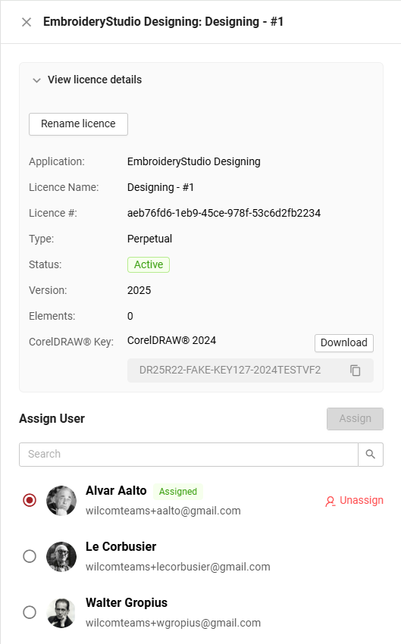Click the unassign person icon
This screenshot has width=401, height=644.
point(330,502)
